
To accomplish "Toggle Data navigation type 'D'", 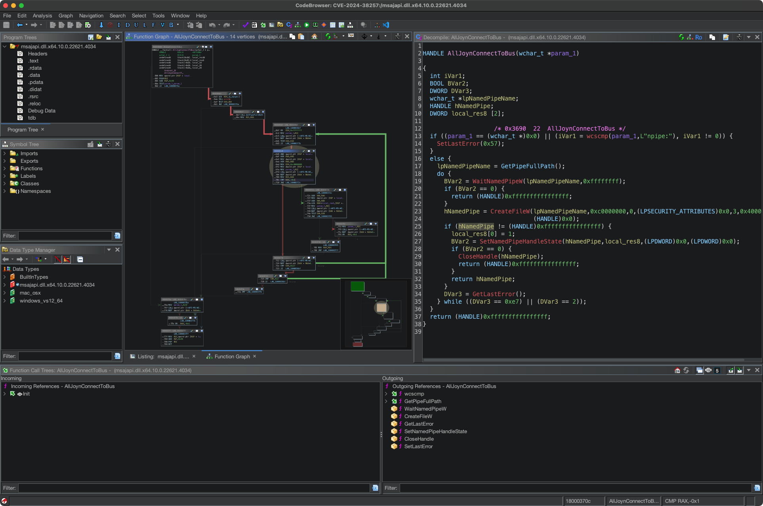I will (x=127, y=25).
